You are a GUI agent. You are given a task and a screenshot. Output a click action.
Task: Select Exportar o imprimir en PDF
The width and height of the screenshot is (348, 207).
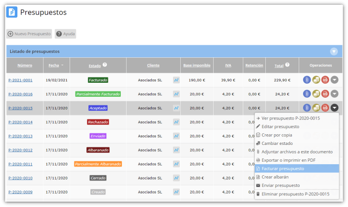[297, 160]
